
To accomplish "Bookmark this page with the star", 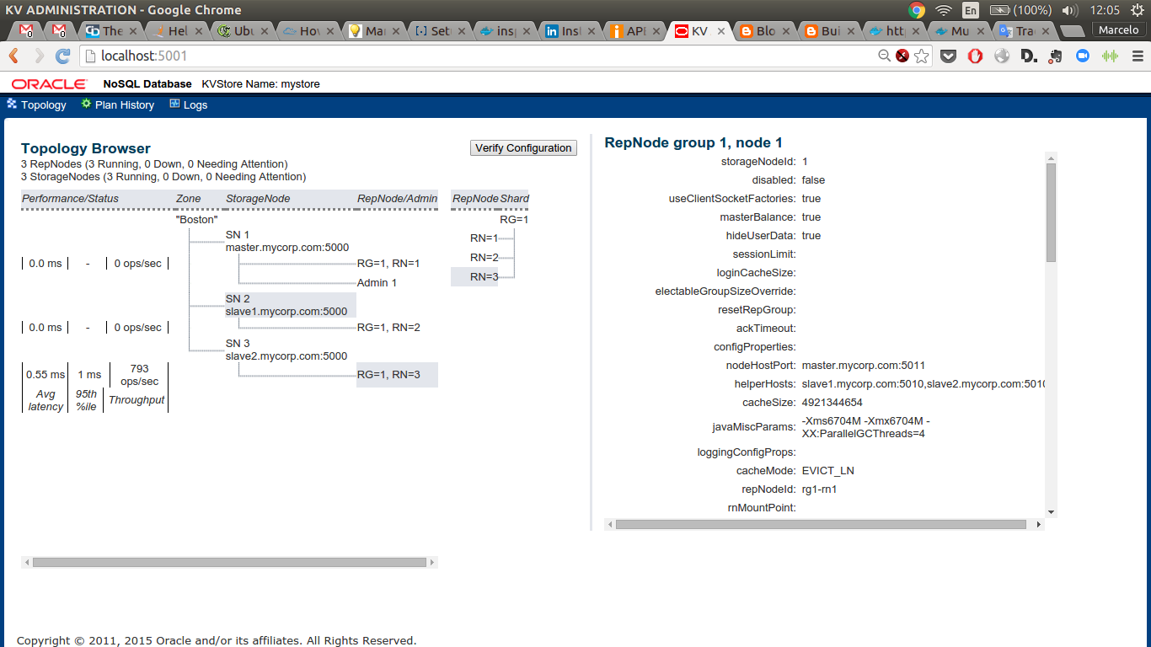I will tap(922, 56).
